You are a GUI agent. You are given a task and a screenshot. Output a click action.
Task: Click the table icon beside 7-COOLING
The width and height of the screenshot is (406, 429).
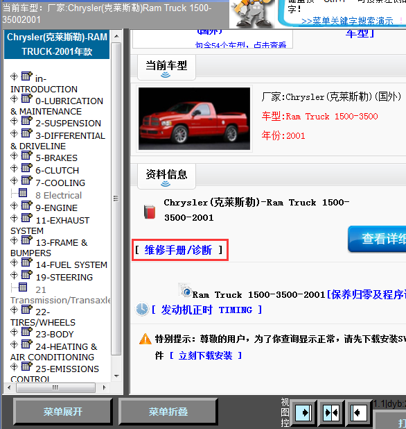coord(27,180)
